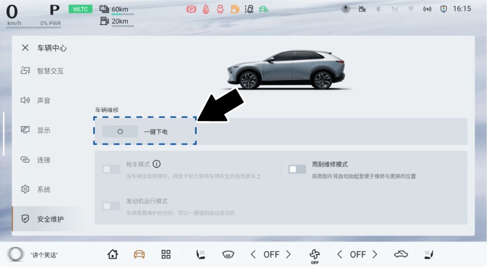The width and height of the screenshot is (487, 267).
Task: Open Bluetooth status icon
Action: pyautogui.click(x=378, y=9)
